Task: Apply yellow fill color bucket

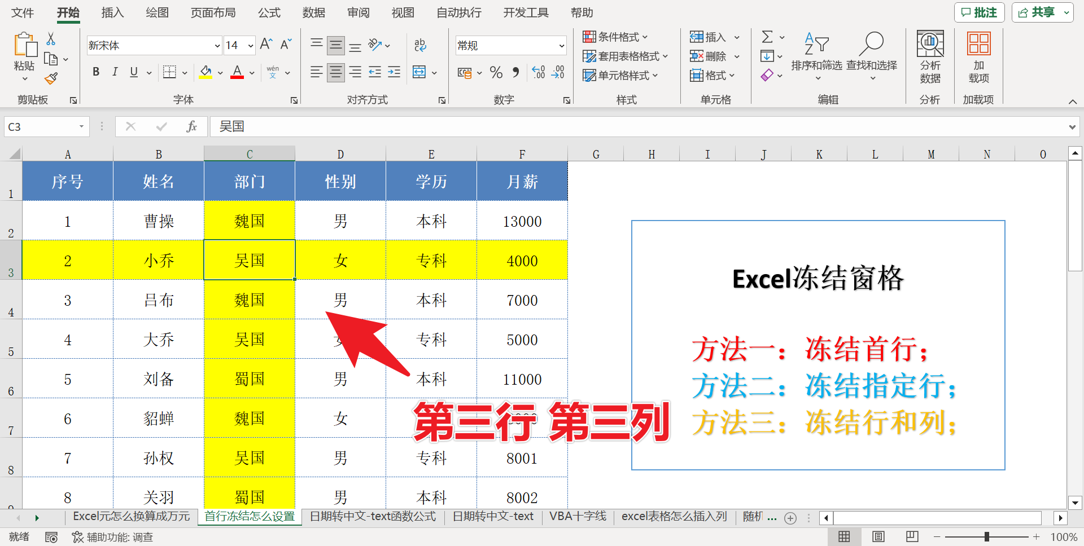Action: [x=206, y=72]
